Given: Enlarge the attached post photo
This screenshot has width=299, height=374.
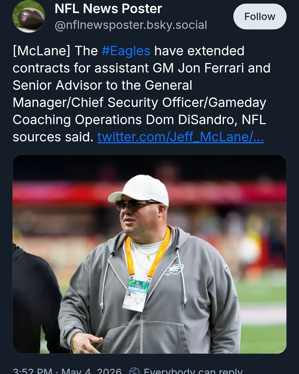Looking at the screenshot, I should (x=149, y=254).
